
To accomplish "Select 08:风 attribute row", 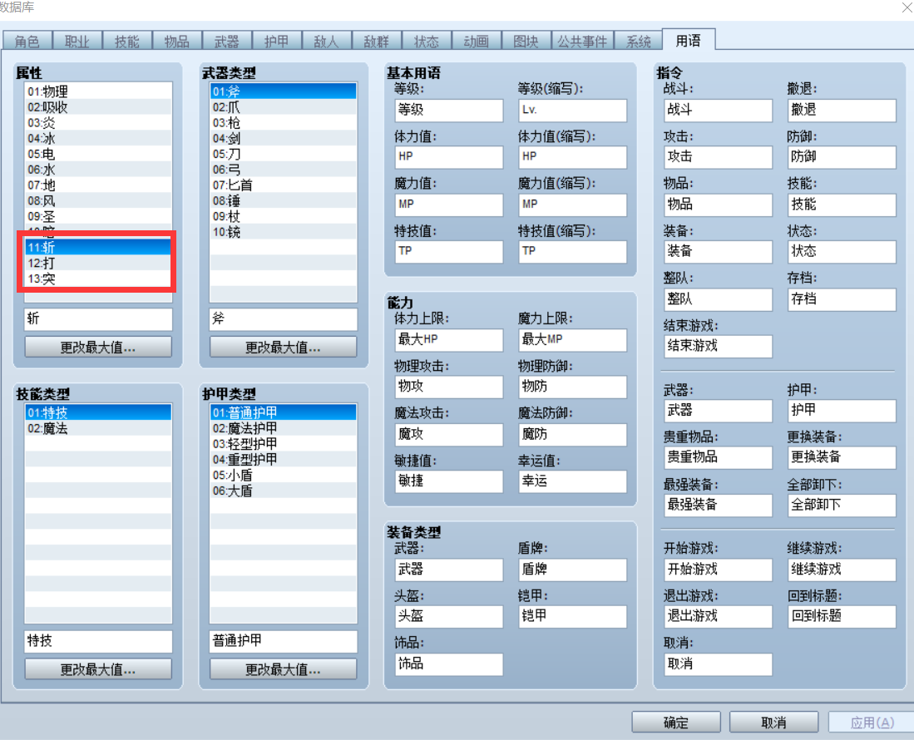I will pos(98,201).
